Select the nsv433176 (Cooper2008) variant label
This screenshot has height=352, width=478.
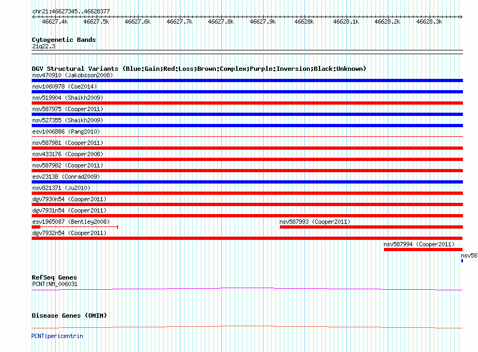coord(68,154)
